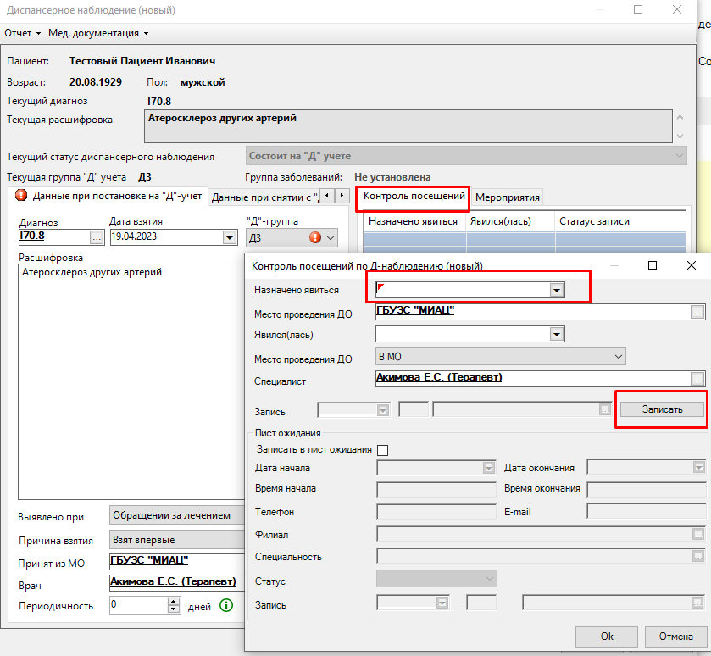This screenshot has height=656, width=711.
Task: Open the Отчет menu
Action: (x=22, y=33)
